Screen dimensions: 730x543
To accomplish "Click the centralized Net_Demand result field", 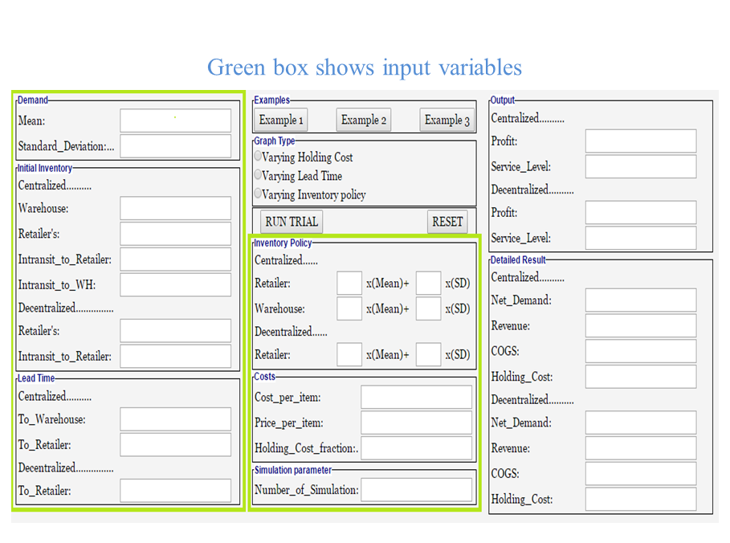I will (x=641, y=300).
